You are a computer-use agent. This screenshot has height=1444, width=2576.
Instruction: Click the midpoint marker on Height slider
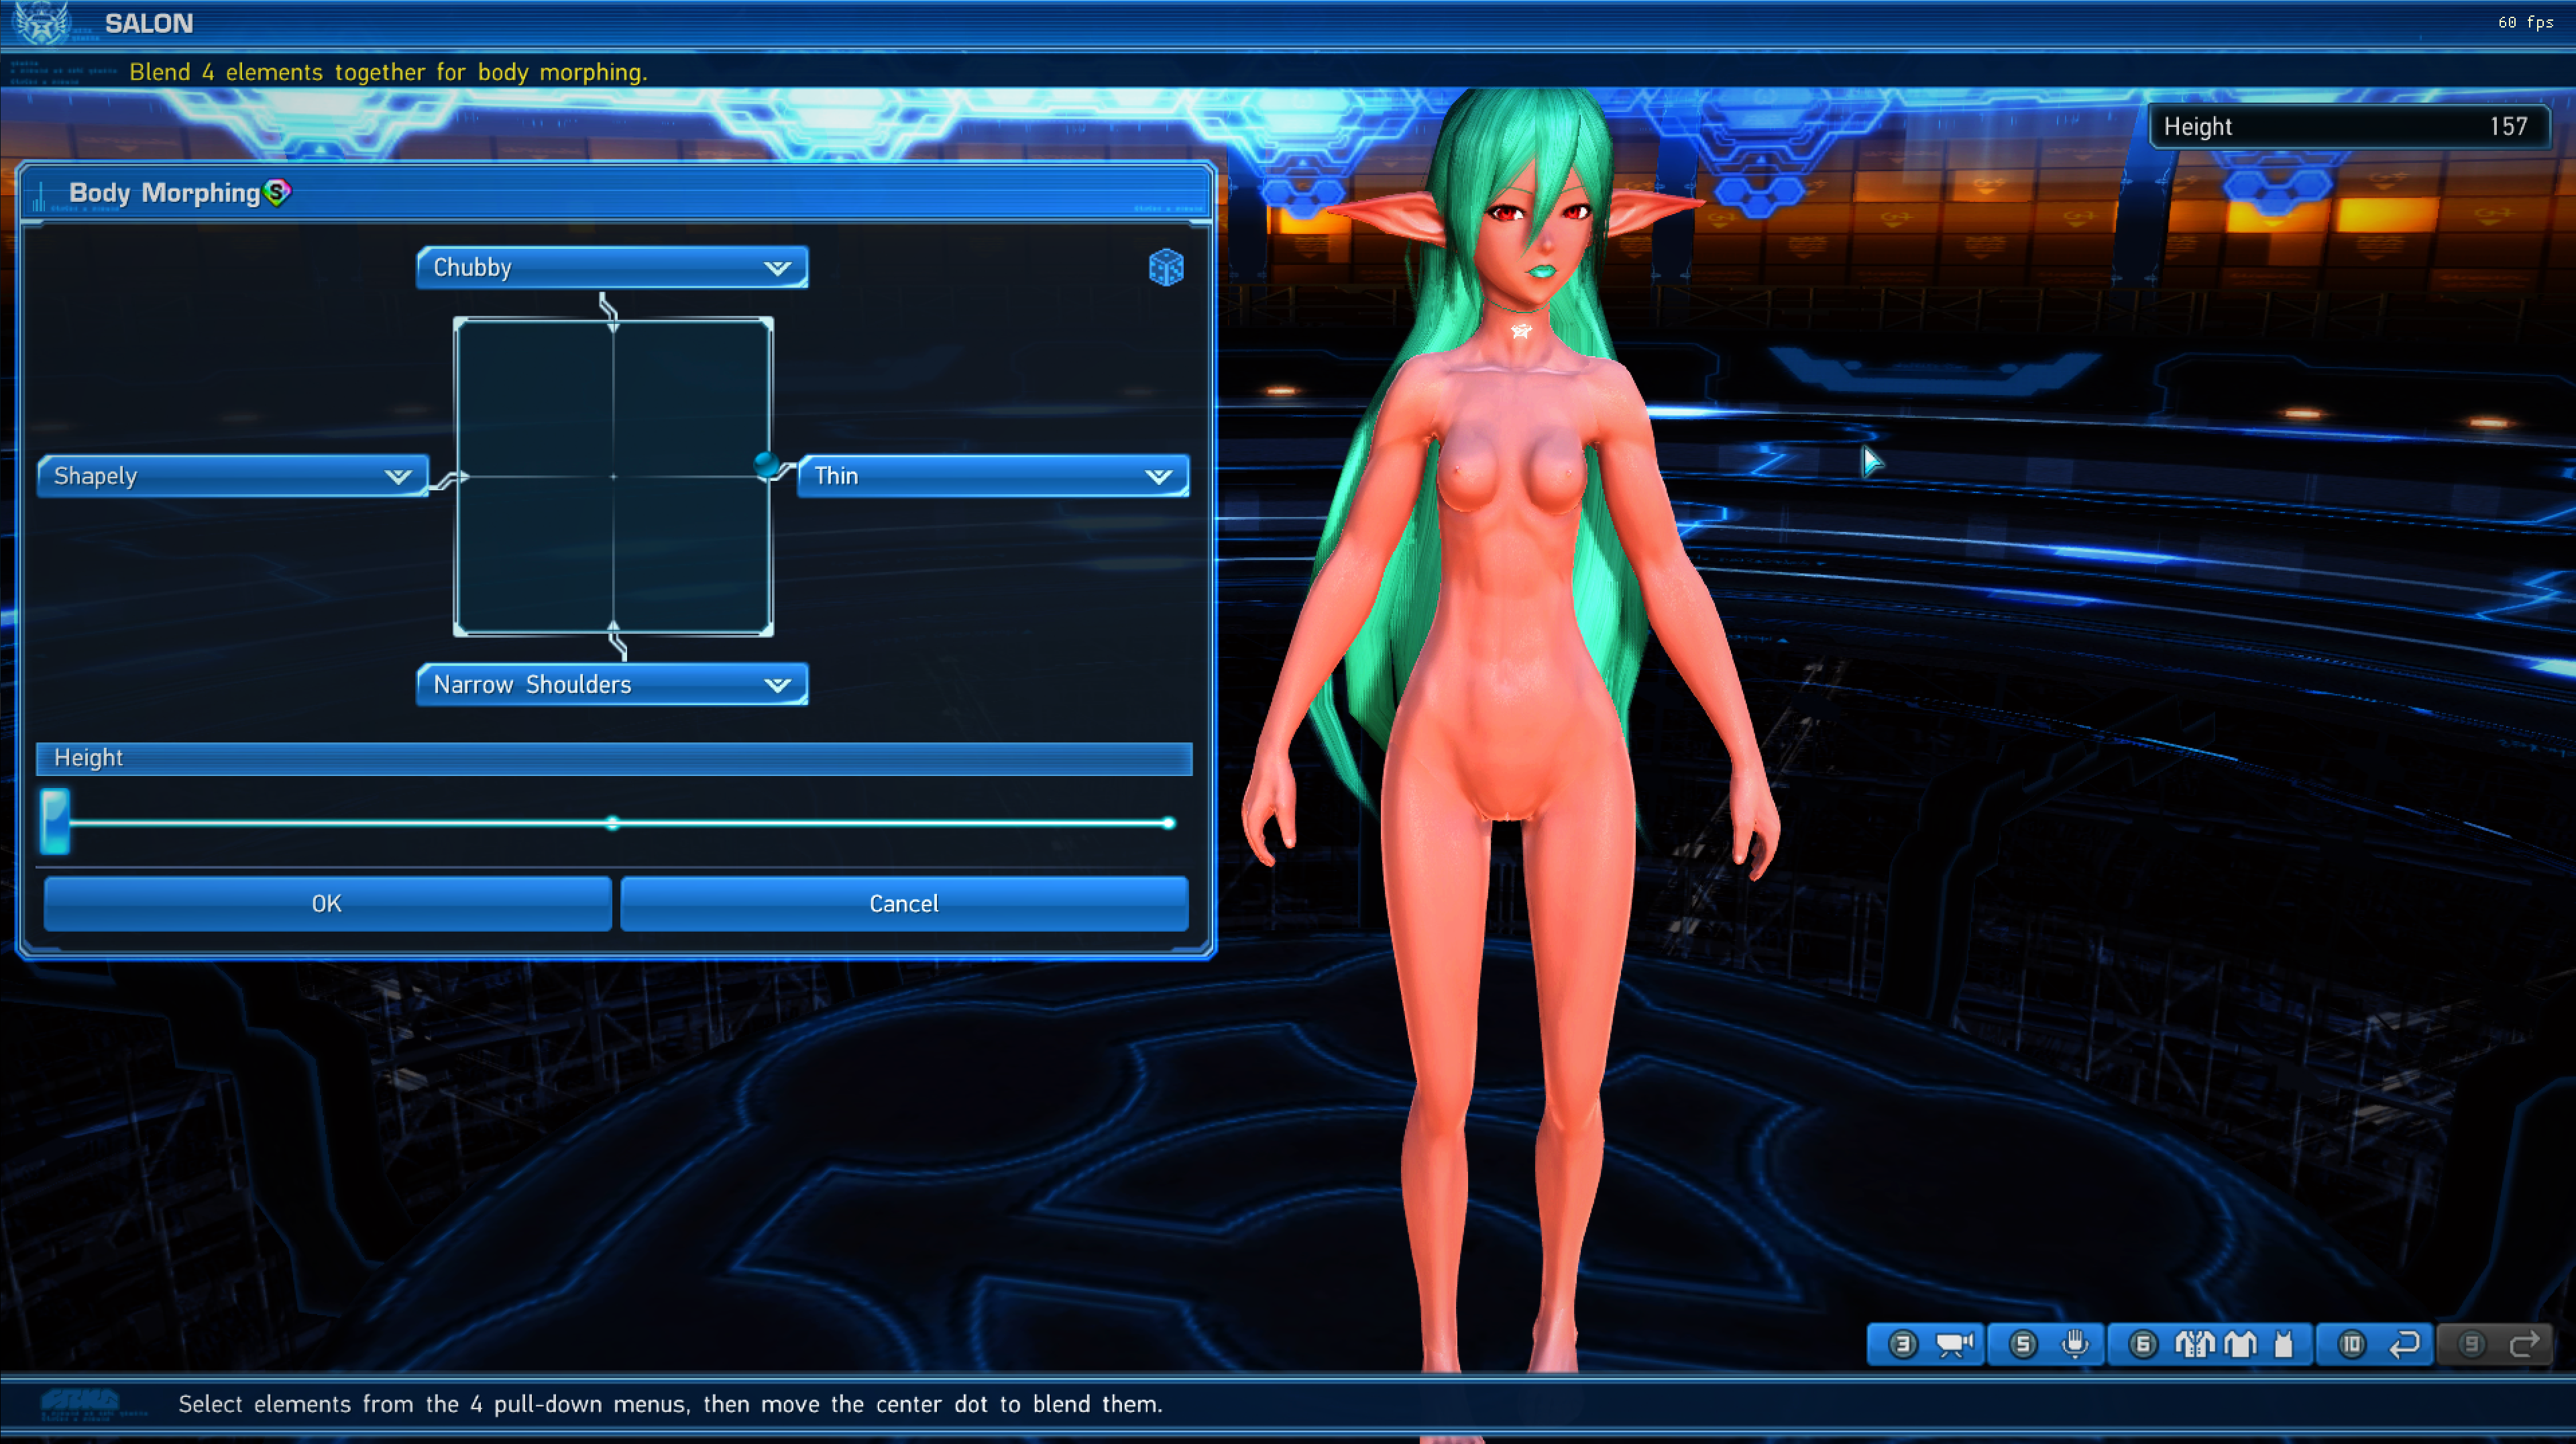pos(613,823)
